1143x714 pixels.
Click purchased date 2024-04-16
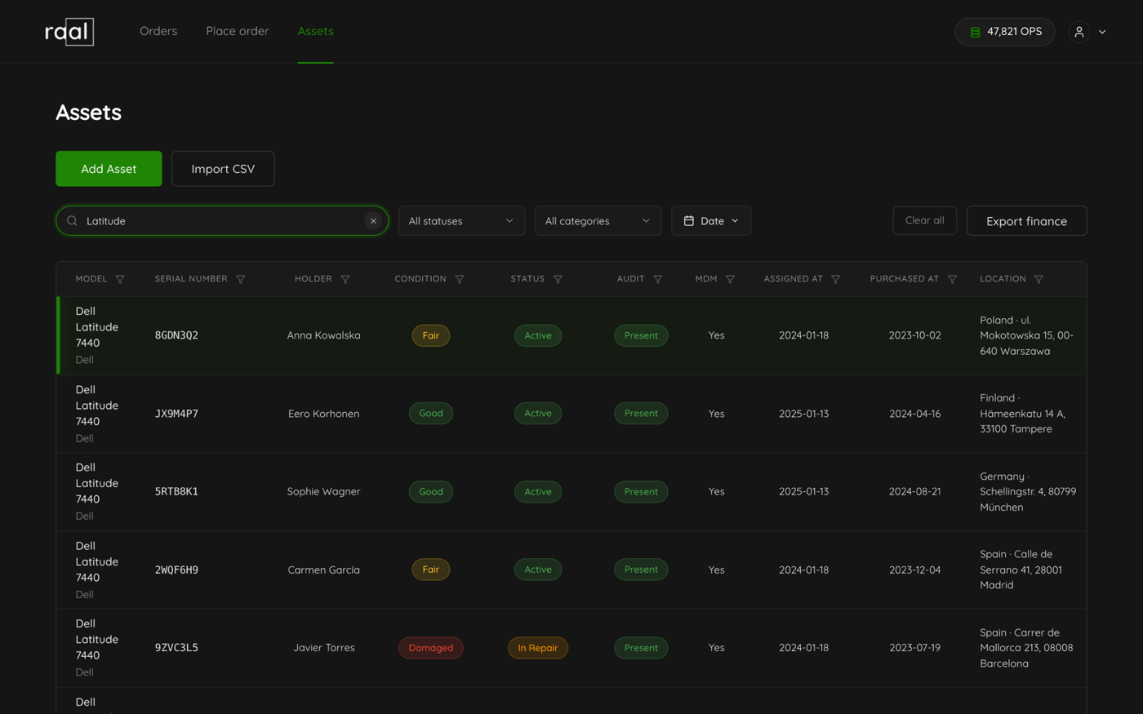pos(914,414)
